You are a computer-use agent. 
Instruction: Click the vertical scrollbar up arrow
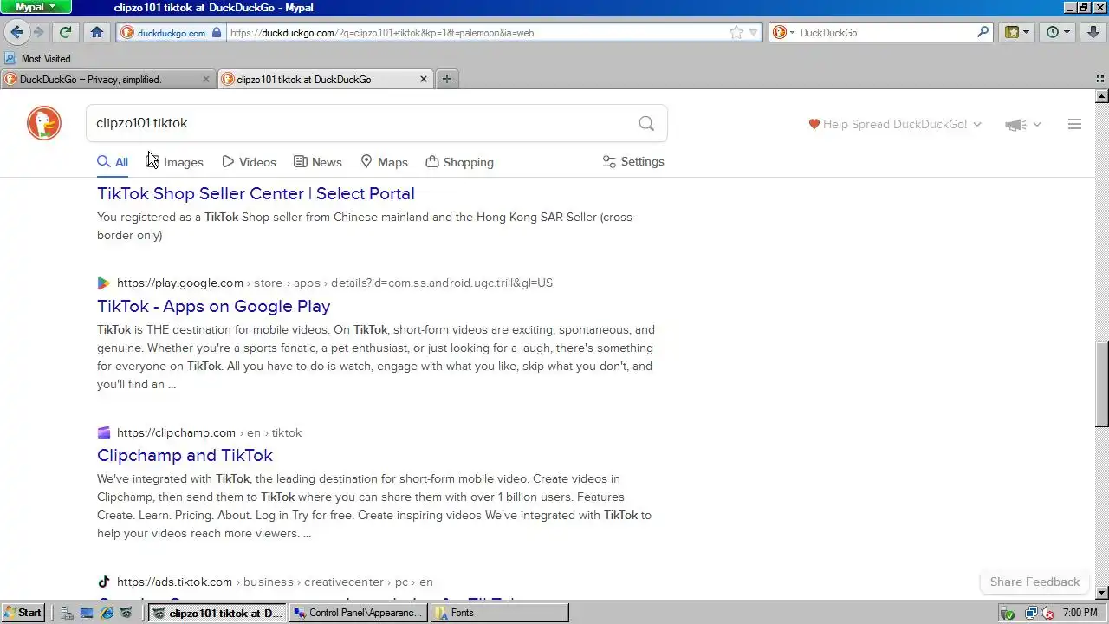pyautogui.click(x=1101, y=94)
